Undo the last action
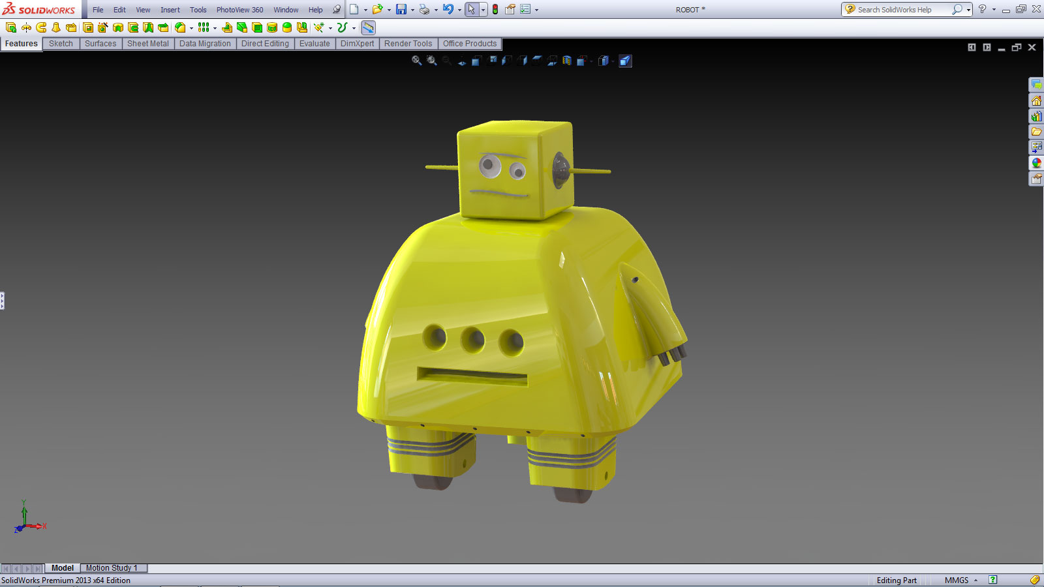Screen dimensions: 1044x587 (x=448, y=9)
